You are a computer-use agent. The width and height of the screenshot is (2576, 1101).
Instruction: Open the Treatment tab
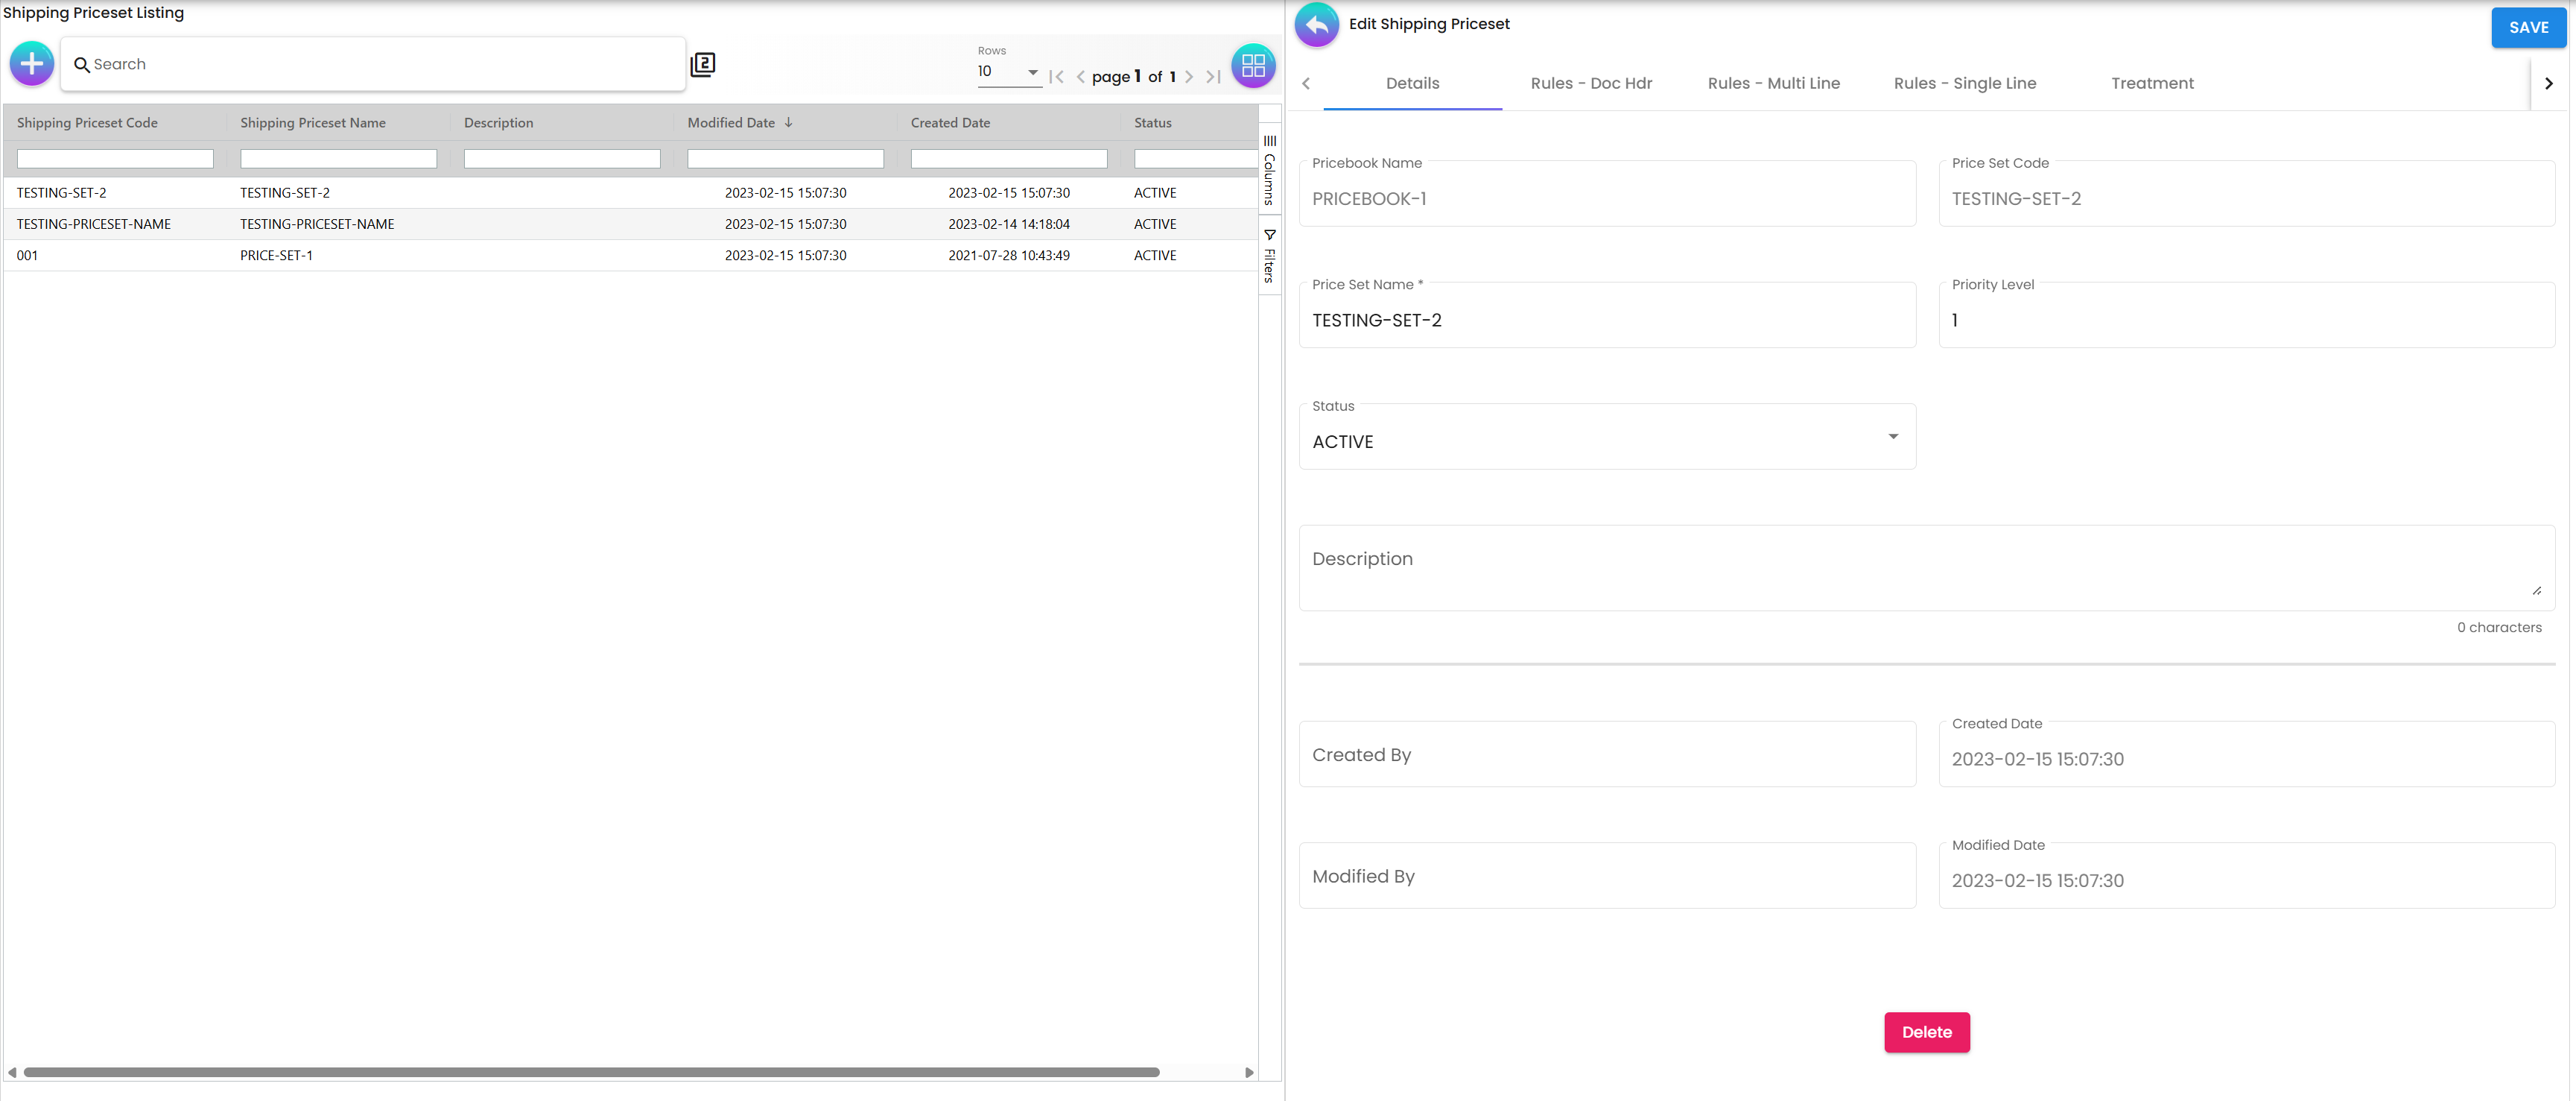2152,83
